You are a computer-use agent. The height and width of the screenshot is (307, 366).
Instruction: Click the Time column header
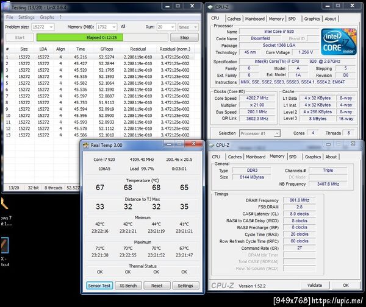pos(81,49)
